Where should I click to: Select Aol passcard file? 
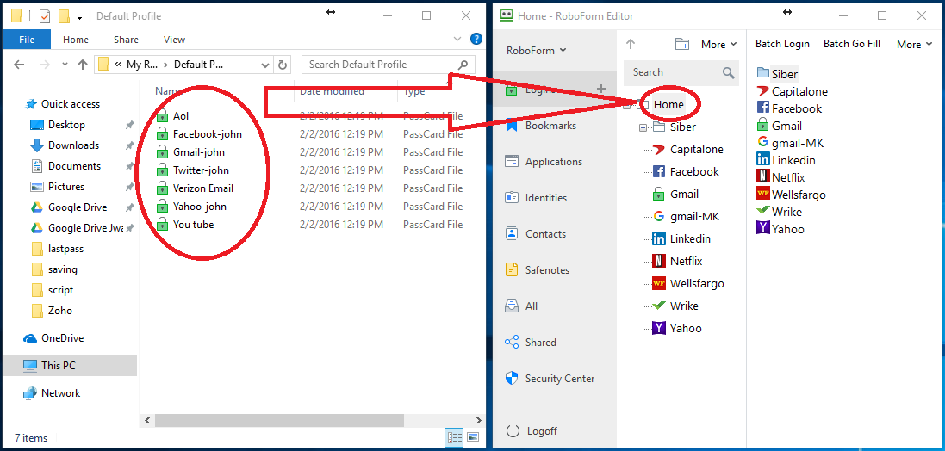(x=172, y=115)
